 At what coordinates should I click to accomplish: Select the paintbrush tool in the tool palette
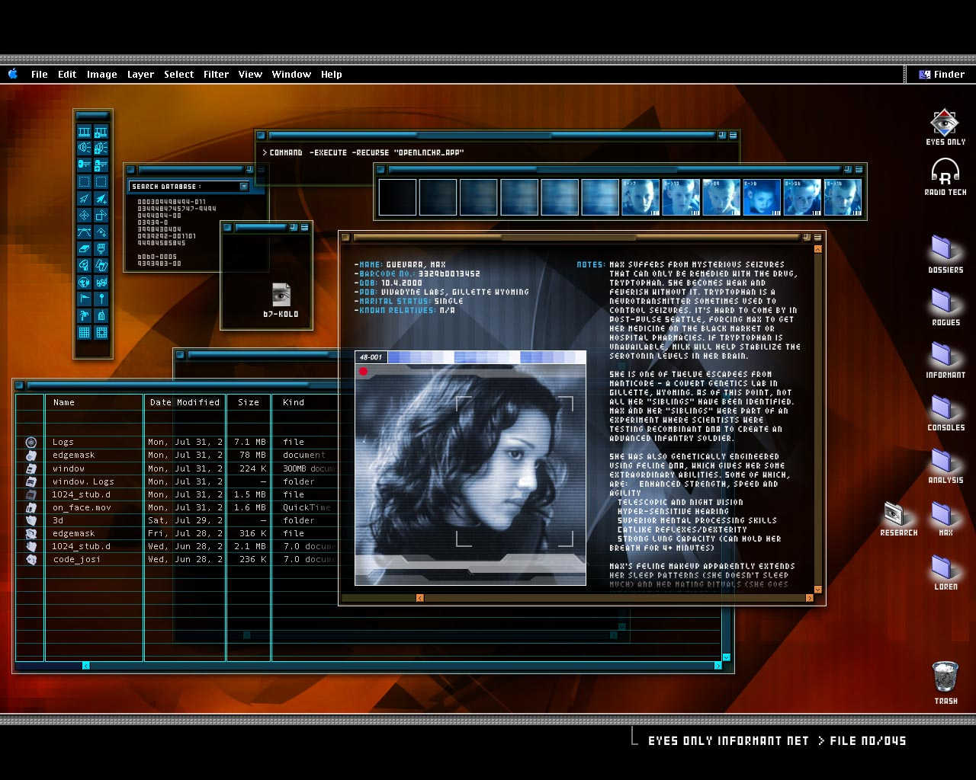[101, 248]
